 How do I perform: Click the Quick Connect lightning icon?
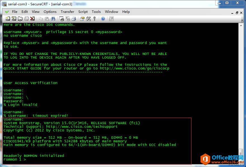(x=14, y=19)
